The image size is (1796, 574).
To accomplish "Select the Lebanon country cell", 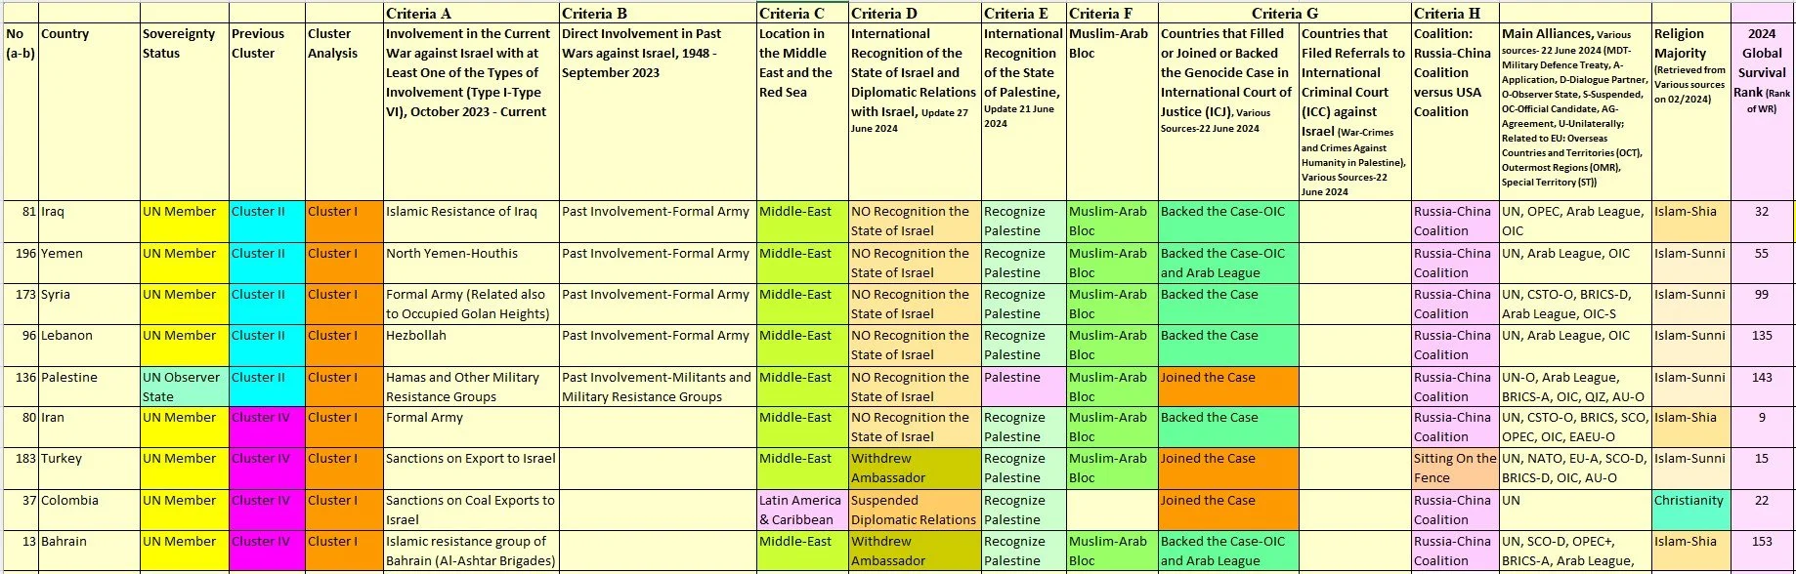I will (89, 345).
